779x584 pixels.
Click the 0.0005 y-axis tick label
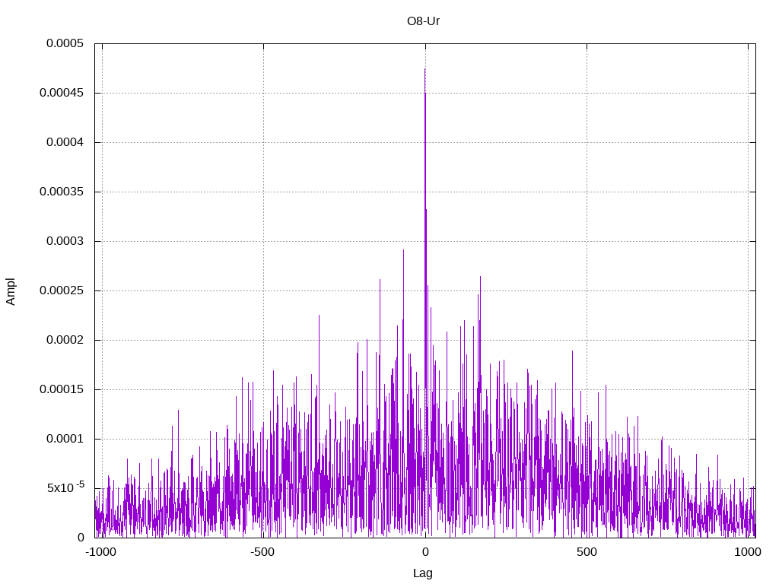(65, 43)
